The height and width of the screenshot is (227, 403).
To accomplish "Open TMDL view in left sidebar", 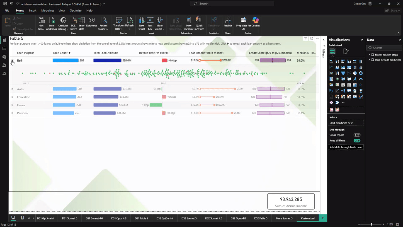I will point(4,74).
